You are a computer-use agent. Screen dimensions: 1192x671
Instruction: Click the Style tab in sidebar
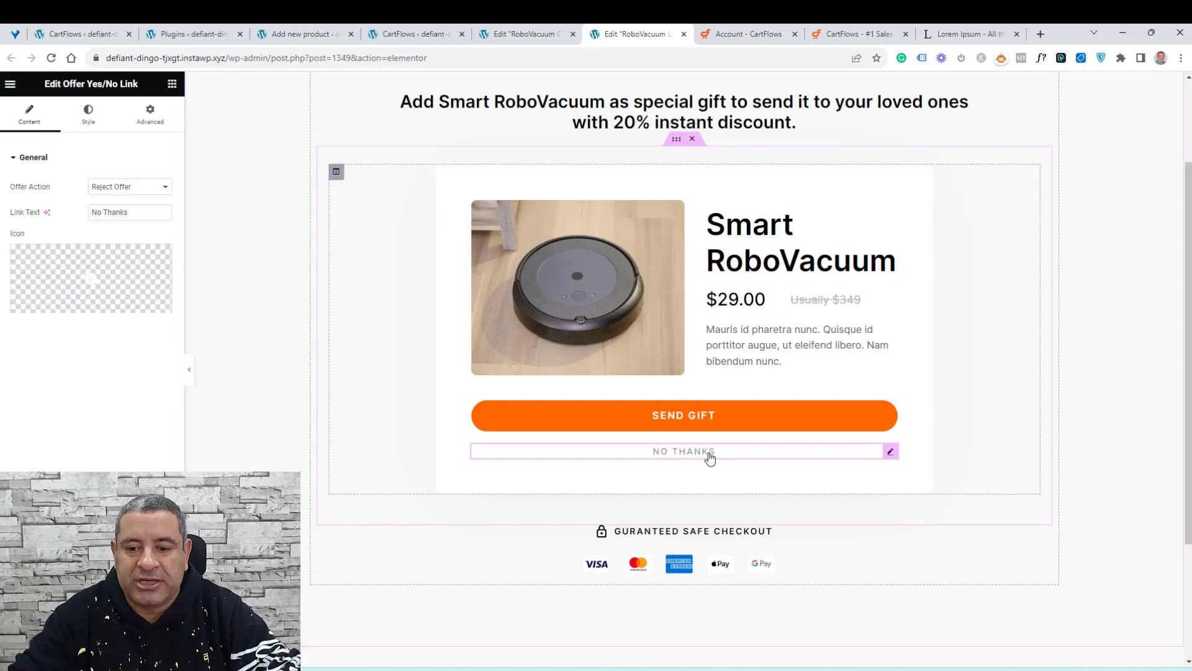click(x=88, y=114)
